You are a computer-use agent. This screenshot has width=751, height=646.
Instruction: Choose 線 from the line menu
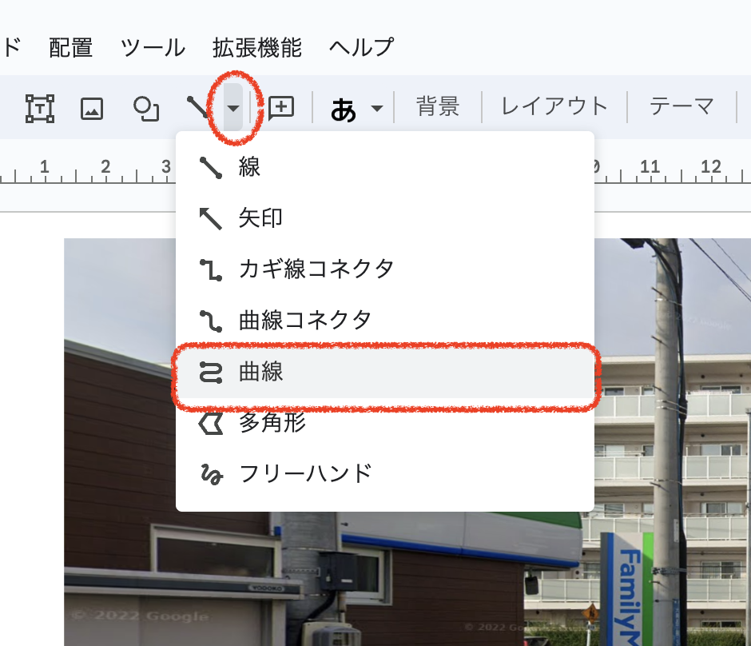pyautogui.click(x=249, y=167)
